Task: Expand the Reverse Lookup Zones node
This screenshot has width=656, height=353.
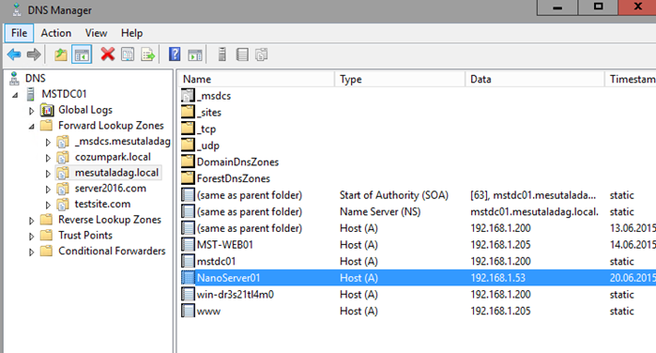Action: [x=31, y=221]
